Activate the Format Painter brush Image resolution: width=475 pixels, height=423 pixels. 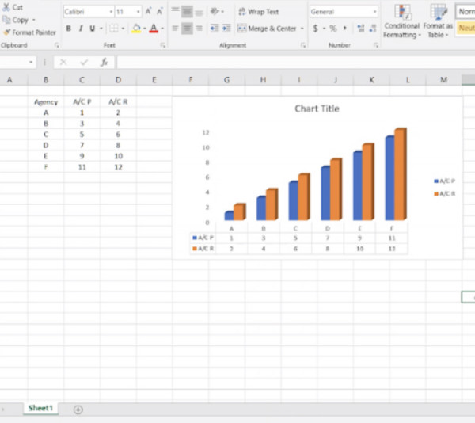29,32
